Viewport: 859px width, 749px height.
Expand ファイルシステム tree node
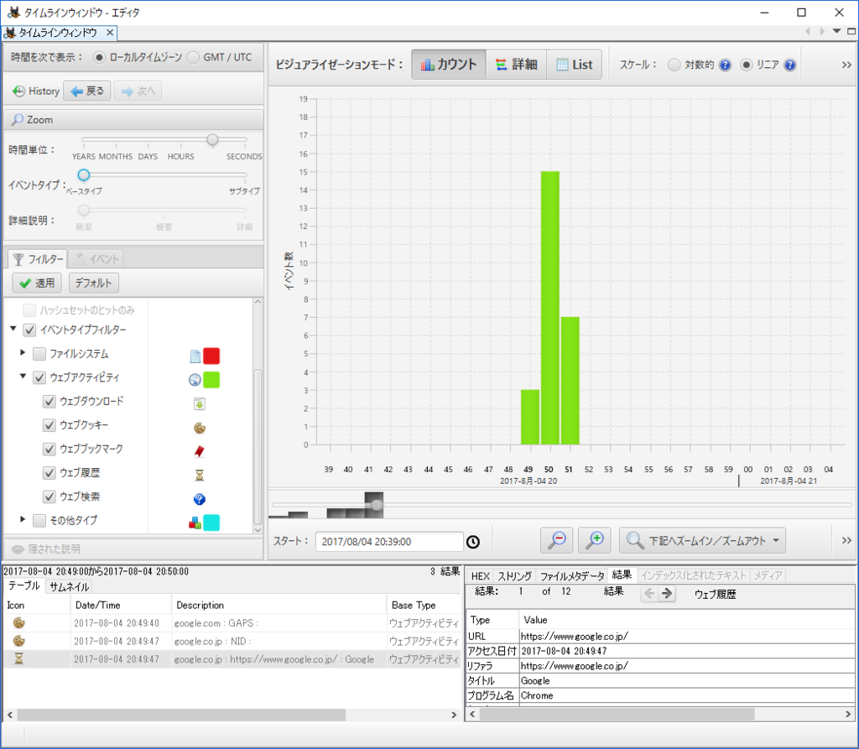(23, 353)
